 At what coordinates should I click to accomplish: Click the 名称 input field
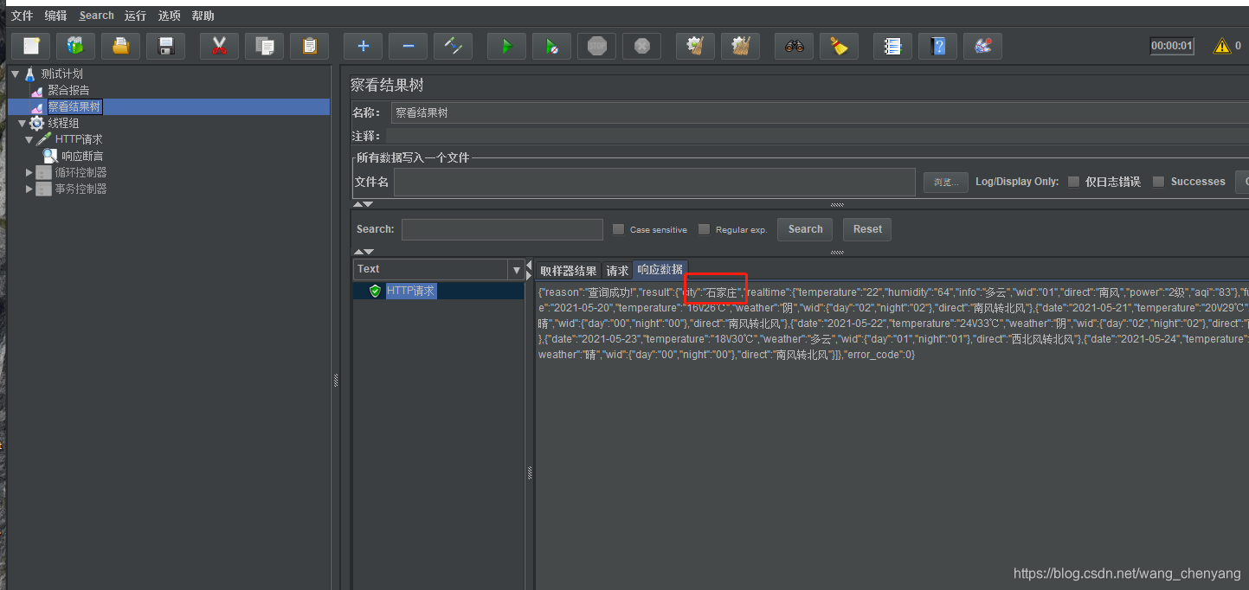[x=820, y=112]
